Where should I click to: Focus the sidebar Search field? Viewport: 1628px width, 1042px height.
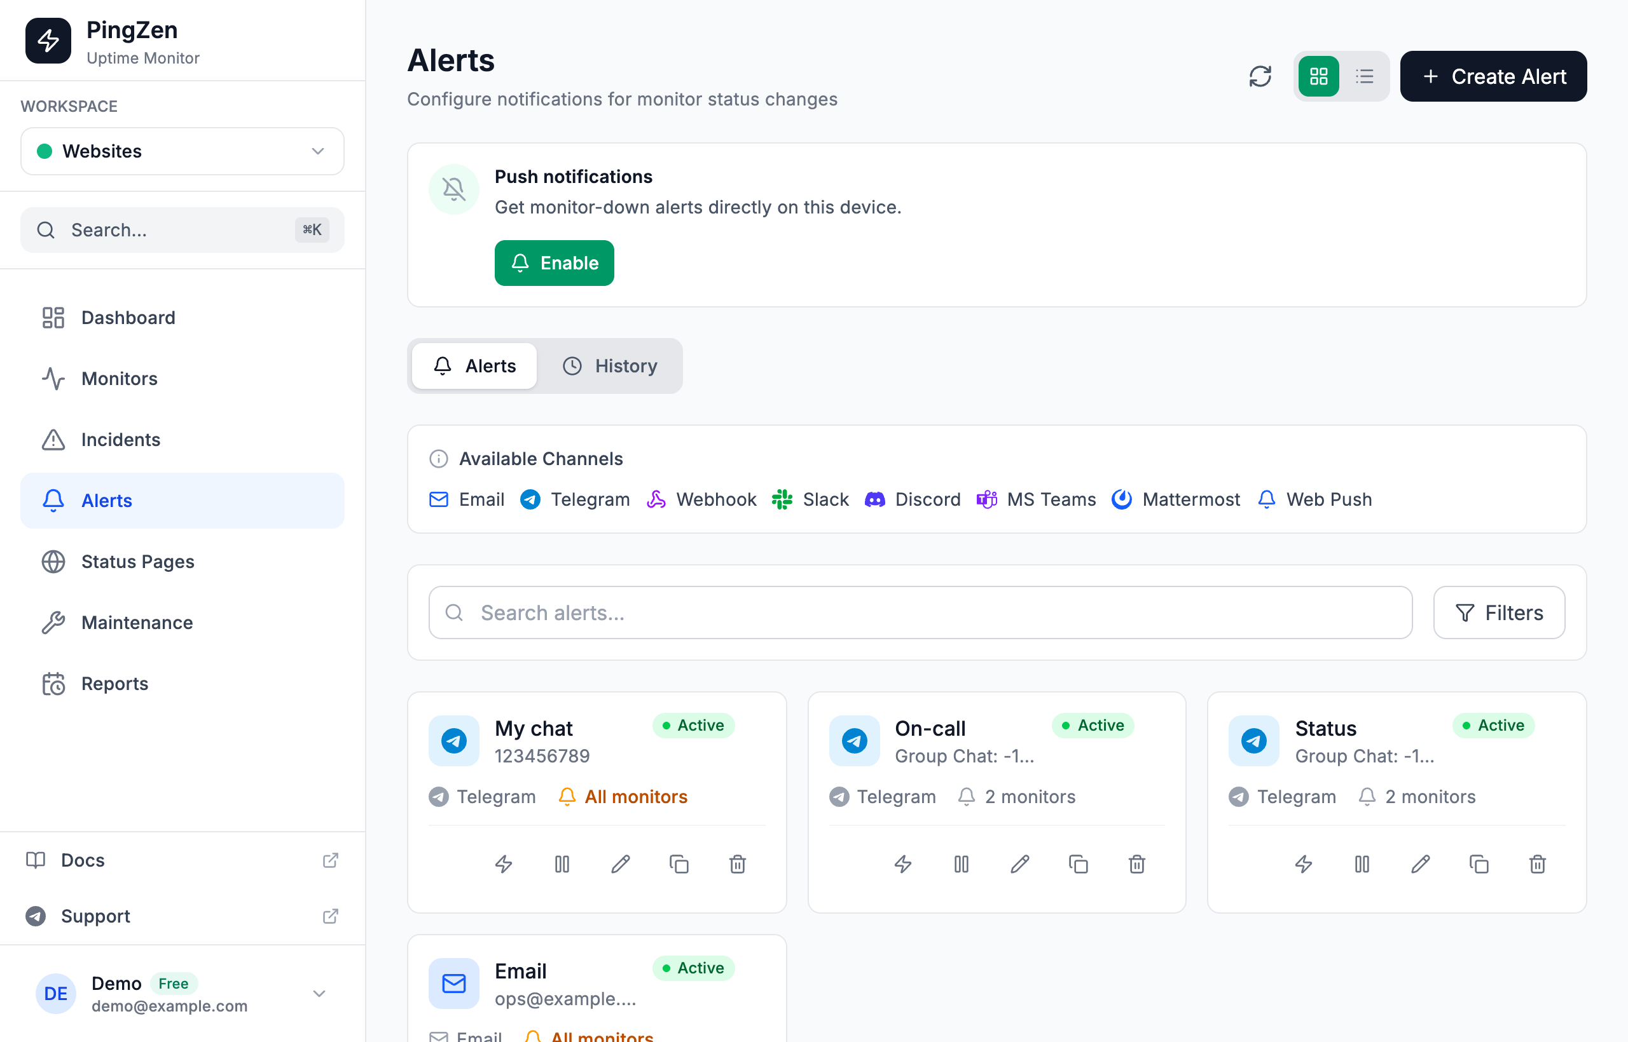tap(182, 230)
